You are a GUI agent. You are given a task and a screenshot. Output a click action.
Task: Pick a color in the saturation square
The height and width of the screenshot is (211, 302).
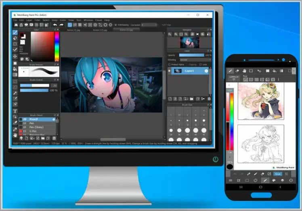[x=42, y=46]
